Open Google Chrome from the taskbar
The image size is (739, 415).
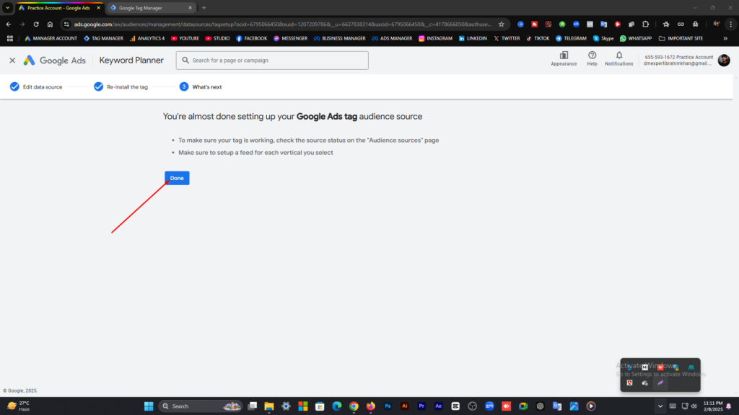pos(354,406)
